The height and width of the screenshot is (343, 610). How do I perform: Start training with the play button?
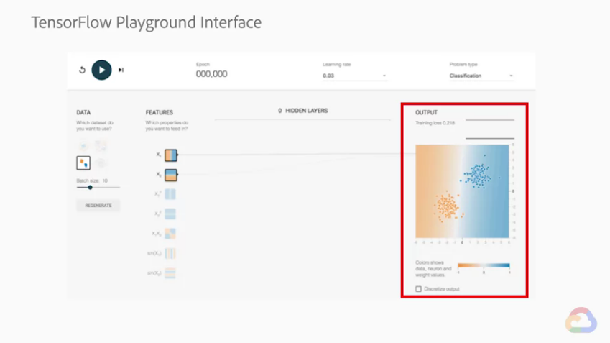point(101,70)
